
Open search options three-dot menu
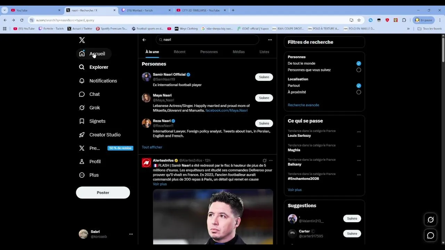tap(270, 40)
